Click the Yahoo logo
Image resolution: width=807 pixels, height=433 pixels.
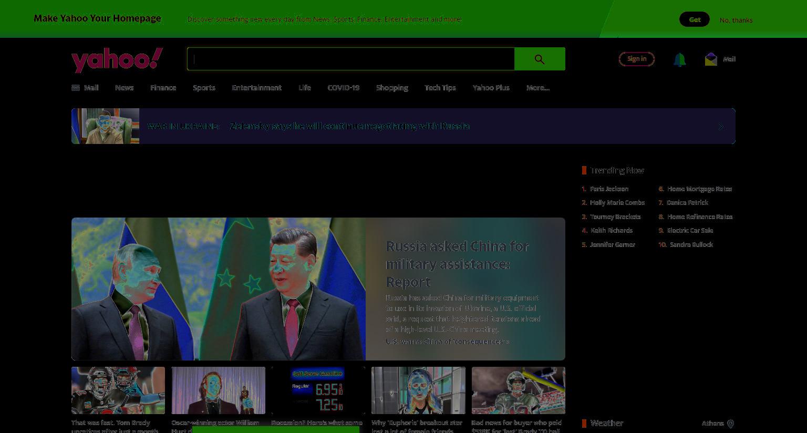(117, 60)
